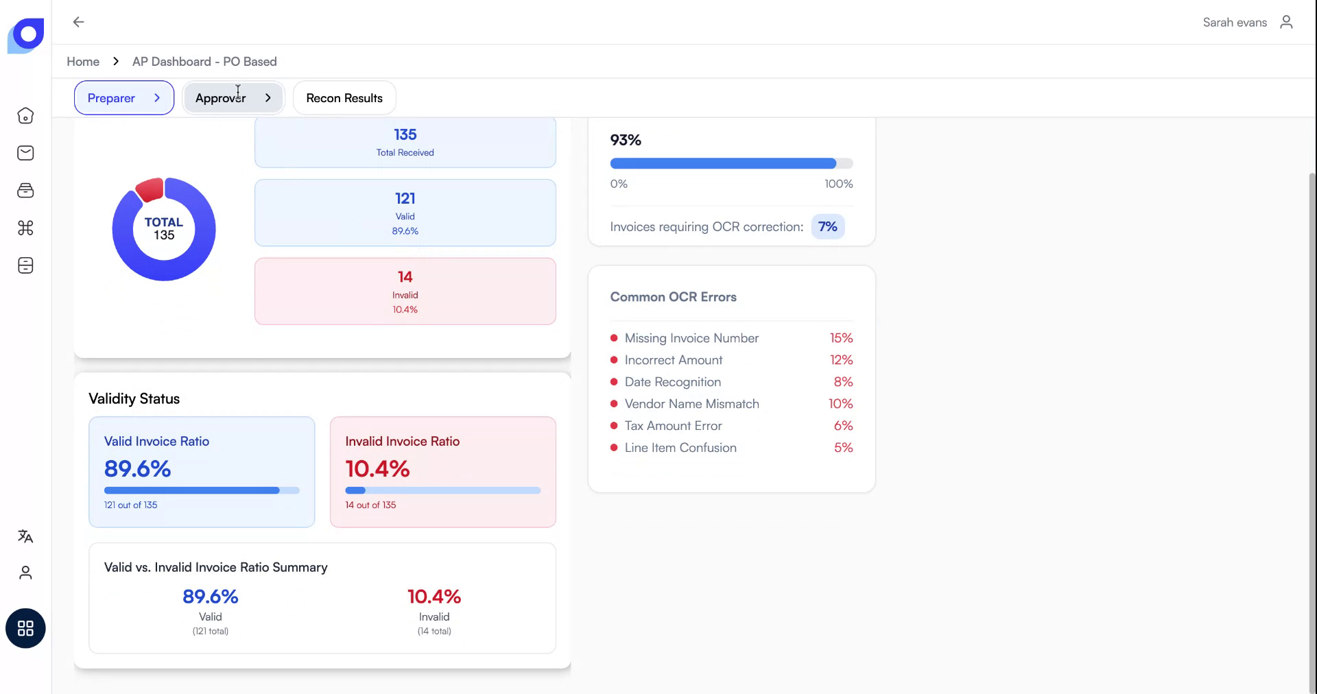Expand the Preparer chevron arrow

pos(157,98)
